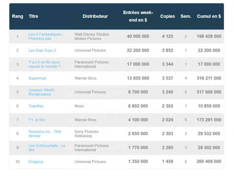Click the Rang column header
This screenshot has height=176, width=234.
pyautogui.click(x=17, y=16)
